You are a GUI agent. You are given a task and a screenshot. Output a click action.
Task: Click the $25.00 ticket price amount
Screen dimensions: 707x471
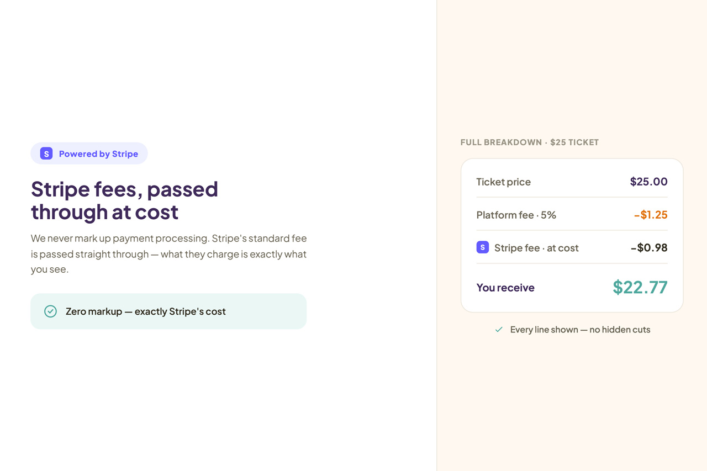tap(648, 181)
